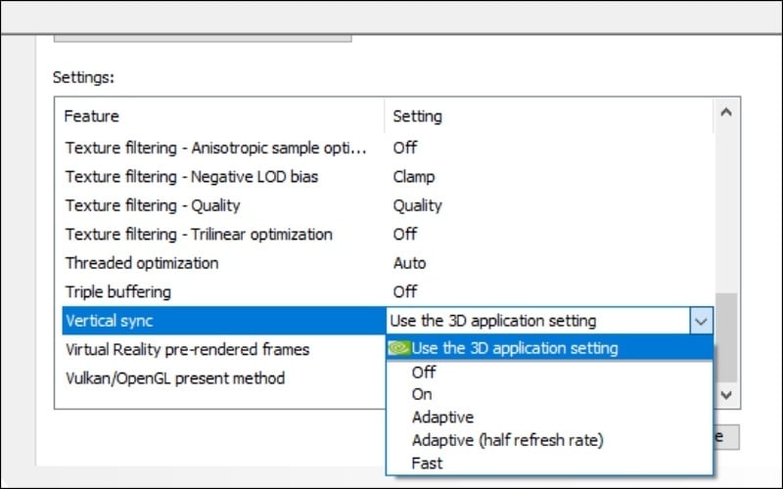This screenshot has height=489, width=783.
Task: Select the highlighted Use the 3D application setting option
Action: [515, 348]
